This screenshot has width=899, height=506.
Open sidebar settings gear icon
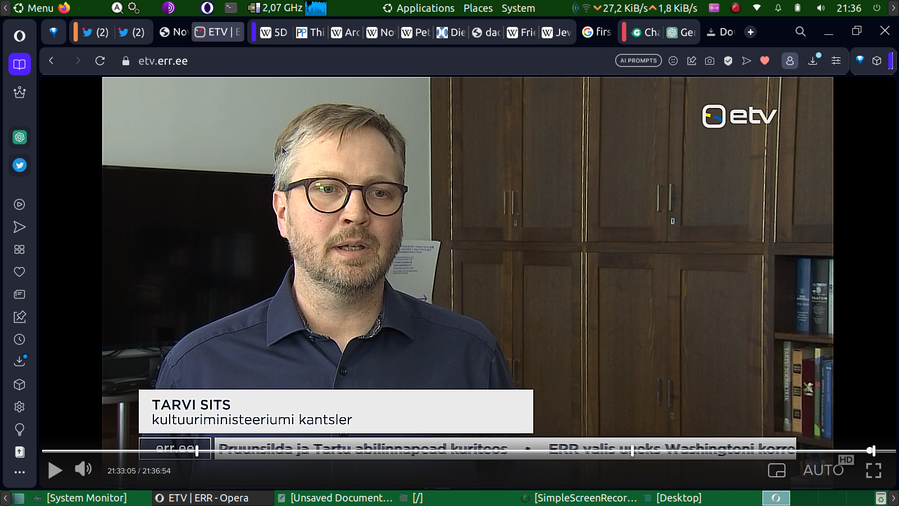click(x=20, y=407)
